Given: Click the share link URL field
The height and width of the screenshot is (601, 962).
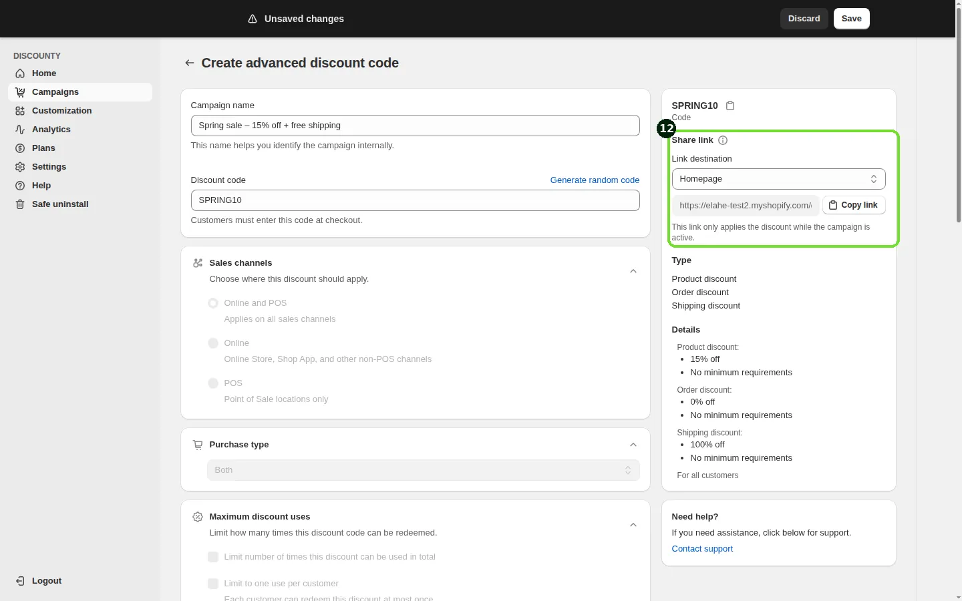Looking at the screenshot, I should 745,205.
